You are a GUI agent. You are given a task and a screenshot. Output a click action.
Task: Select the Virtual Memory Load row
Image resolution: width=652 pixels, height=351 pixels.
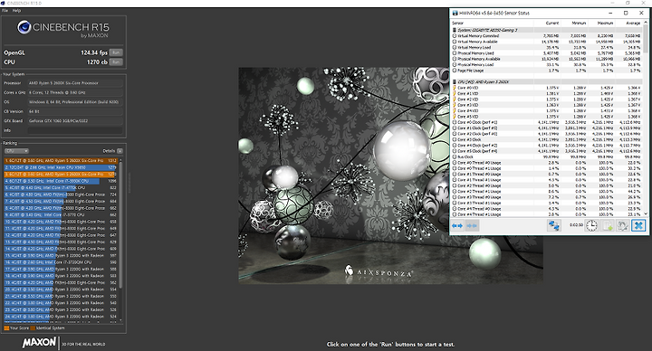click(547, 47)
